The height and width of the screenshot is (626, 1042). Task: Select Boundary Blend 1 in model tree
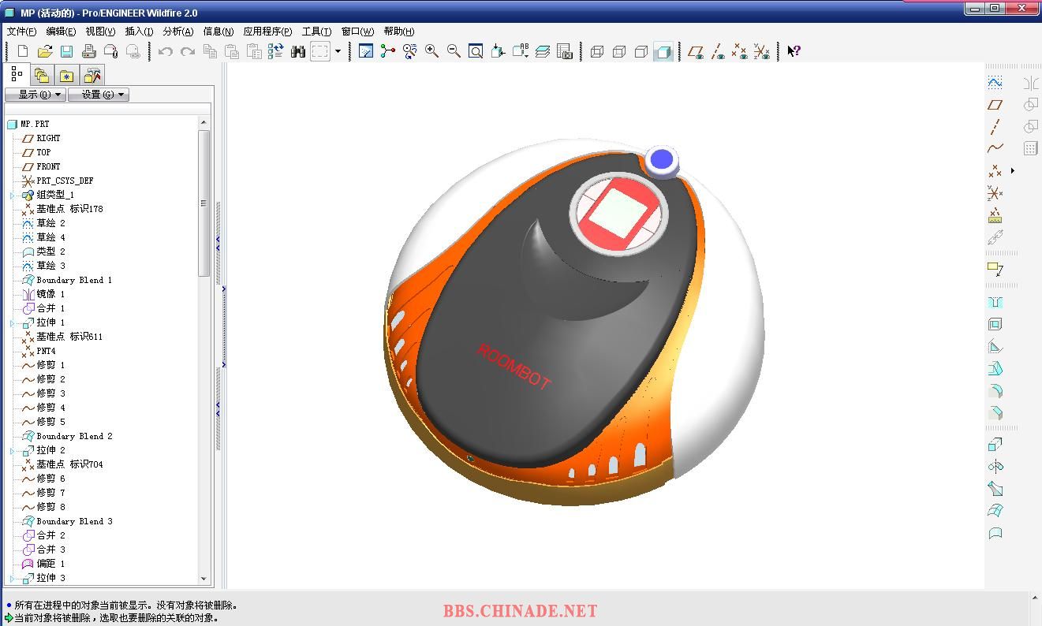coord(74,280)
